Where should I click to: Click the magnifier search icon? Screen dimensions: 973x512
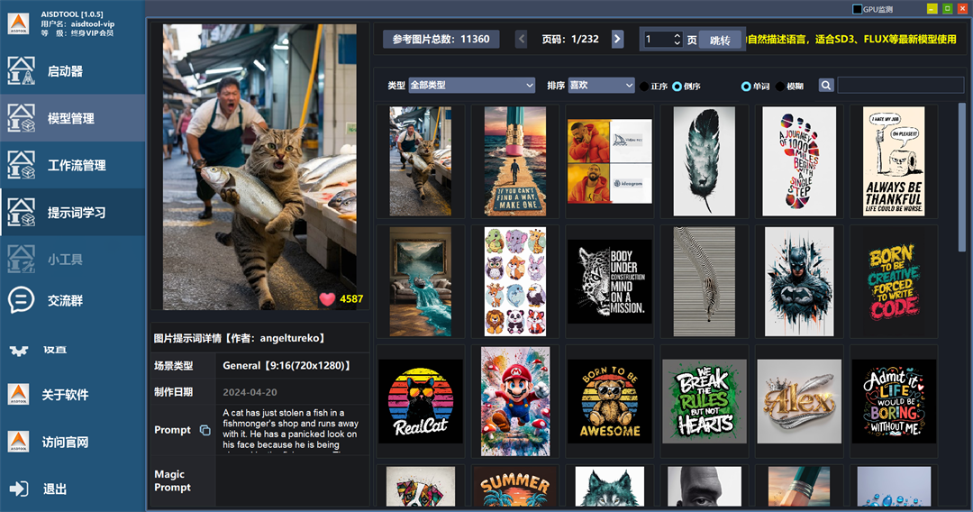click(826, 86)
